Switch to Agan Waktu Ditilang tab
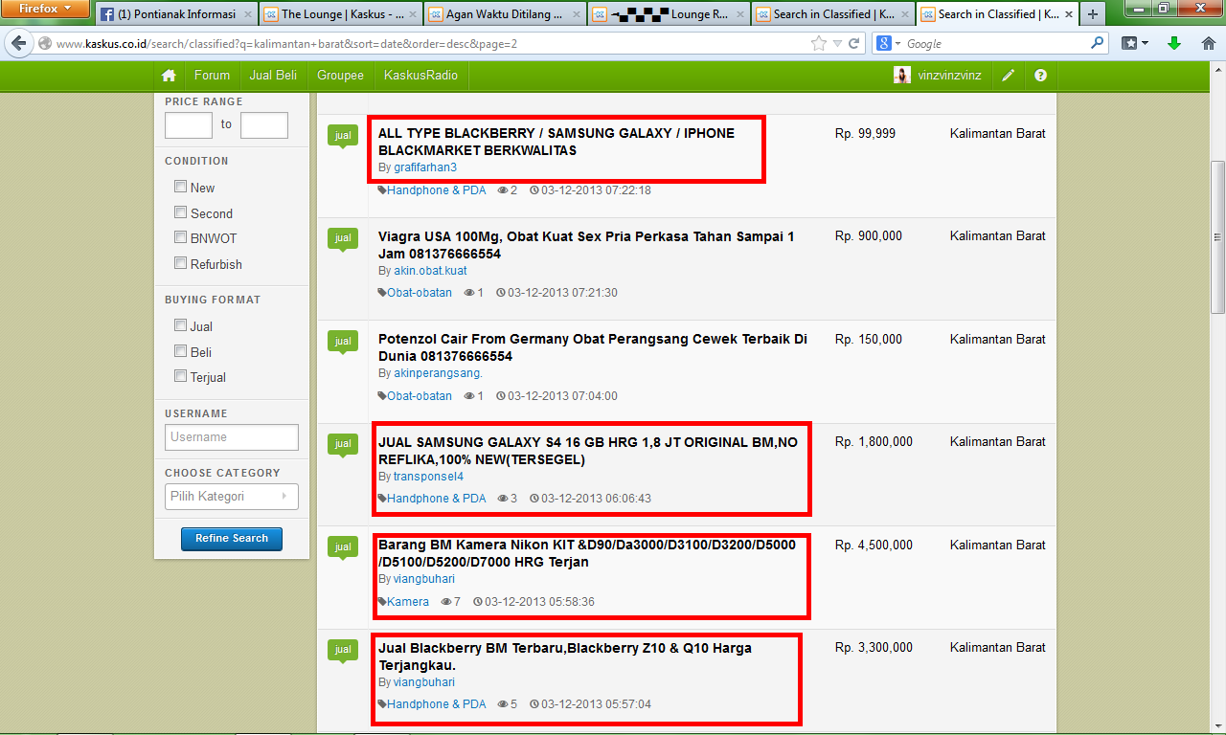This screenshot has width=1226, height=735. [x=504, y=14]
